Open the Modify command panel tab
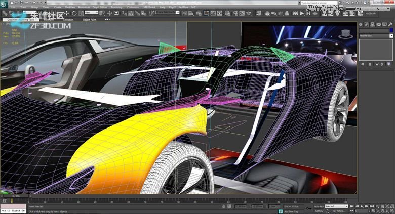 tap(366, 24)
